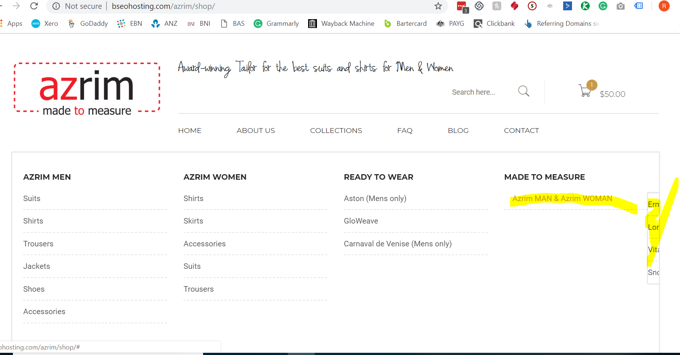Click the $50.00 cart total
The height and width of the screenshot is (355, 680).
click(613, 94)
